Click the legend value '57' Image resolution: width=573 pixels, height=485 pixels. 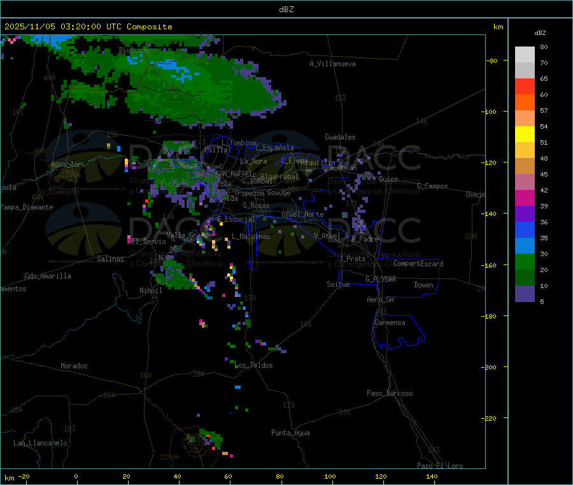(x=544, y=110)
